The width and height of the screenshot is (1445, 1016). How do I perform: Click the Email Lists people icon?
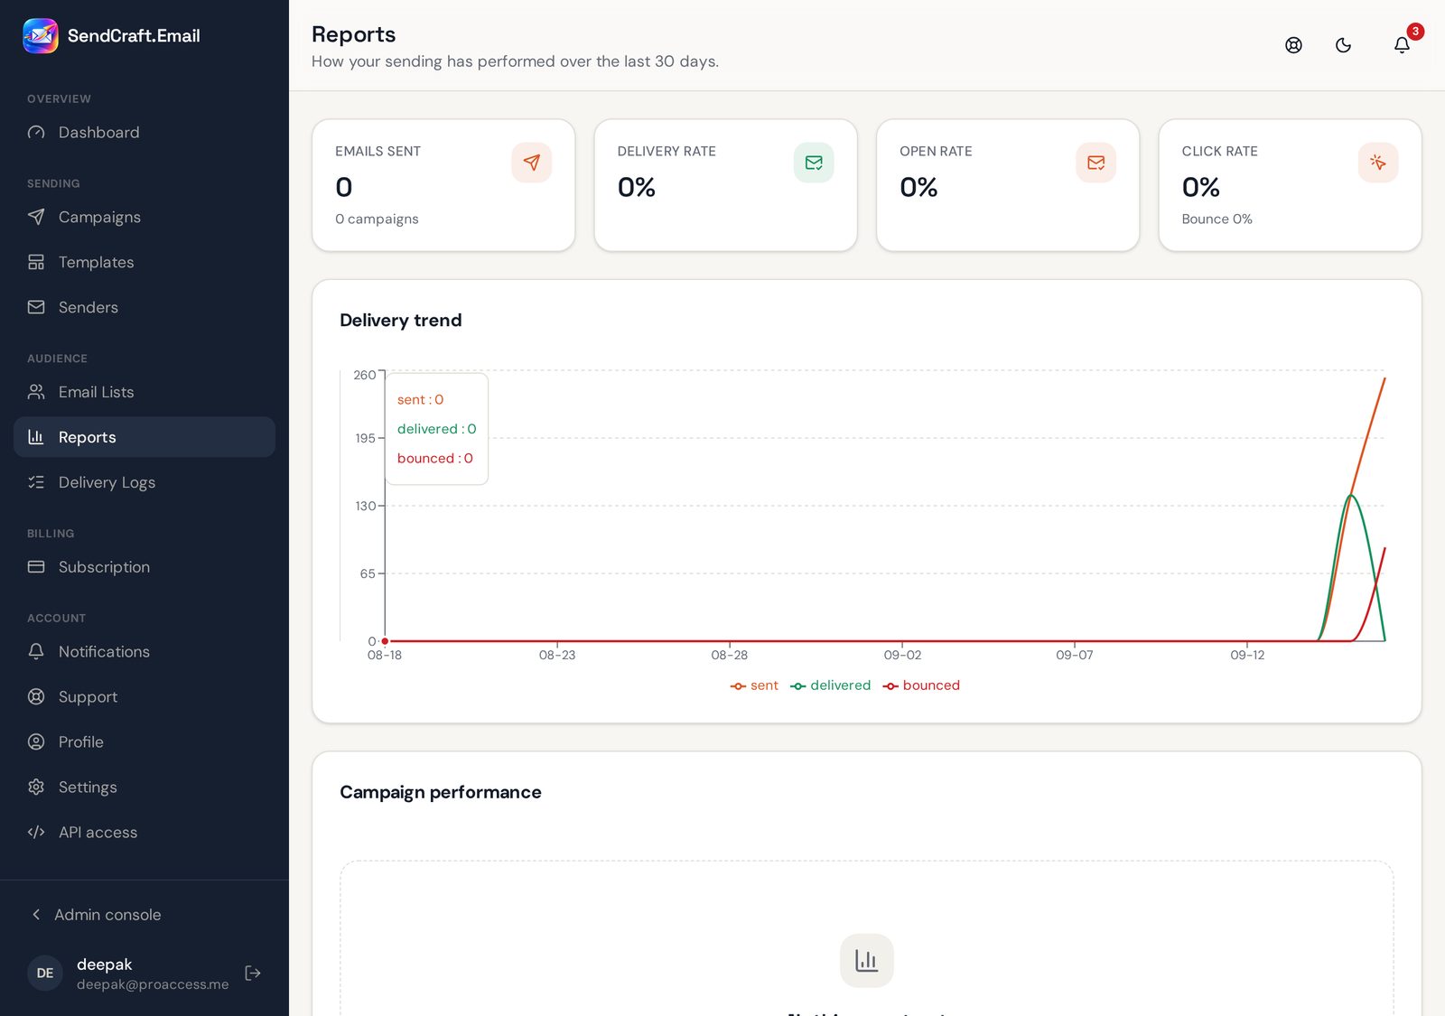tap(36, 392)
